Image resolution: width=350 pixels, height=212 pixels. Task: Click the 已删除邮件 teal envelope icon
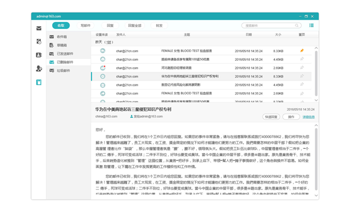coord(52,62)
